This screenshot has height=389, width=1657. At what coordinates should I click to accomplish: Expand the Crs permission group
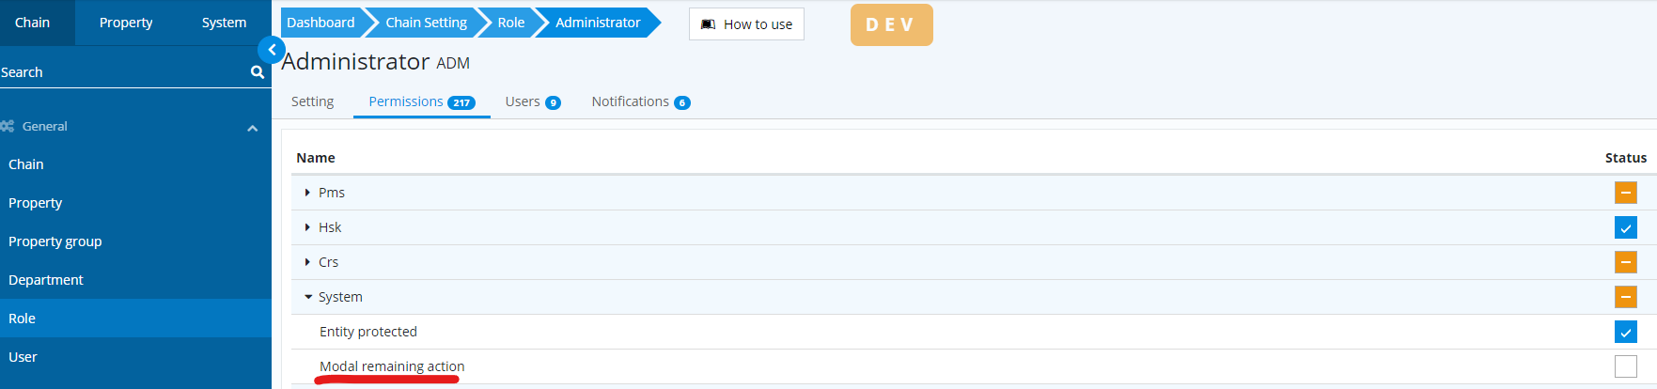(307, 262)
